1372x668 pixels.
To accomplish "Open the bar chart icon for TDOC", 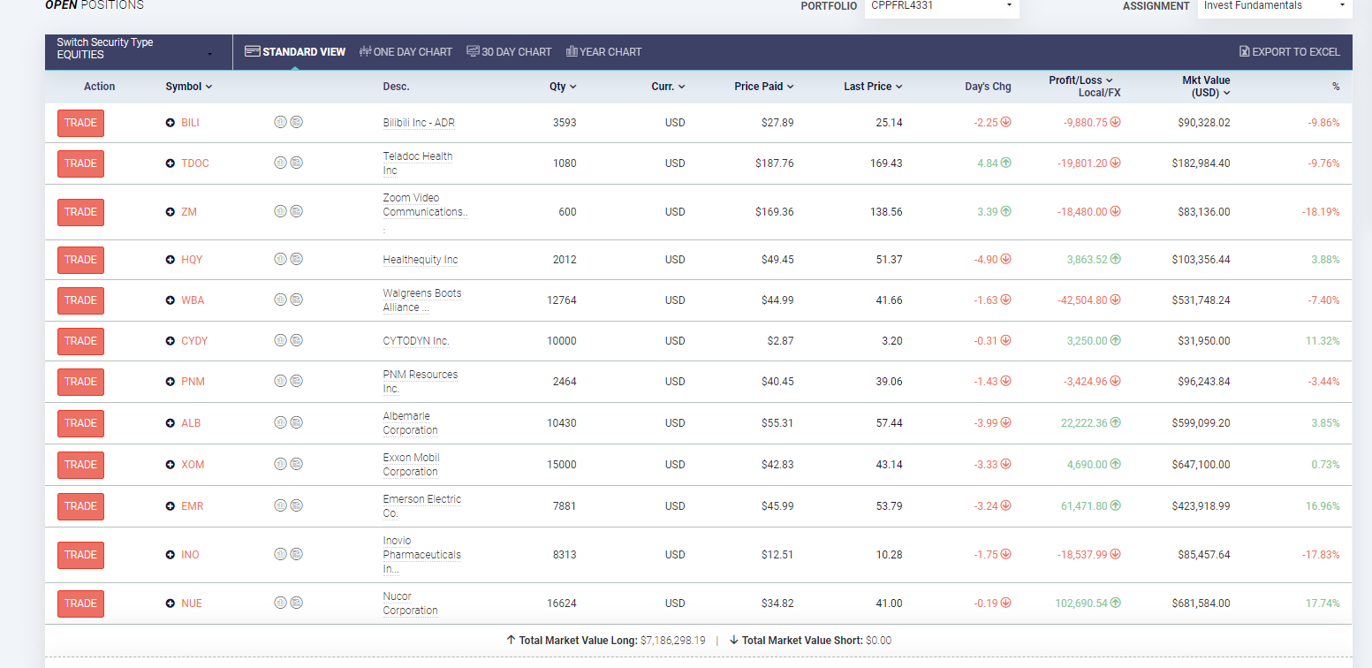I will [280, 163].
